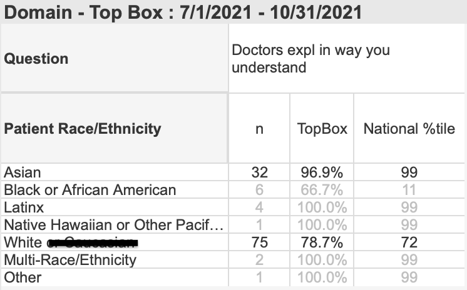Viewport: 467px width, 290px height.
Task: Click the Question header cell
Action: click(x=115, y=58)
